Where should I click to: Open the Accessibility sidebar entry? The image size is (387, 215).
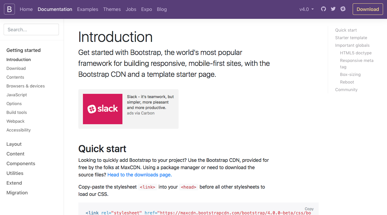coord(19,130)
